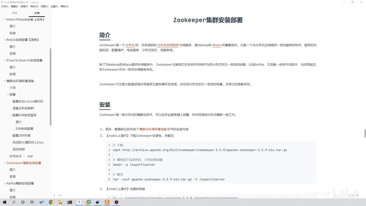
Task: Follow the Hbase link
Action: [x=217, y=45]
